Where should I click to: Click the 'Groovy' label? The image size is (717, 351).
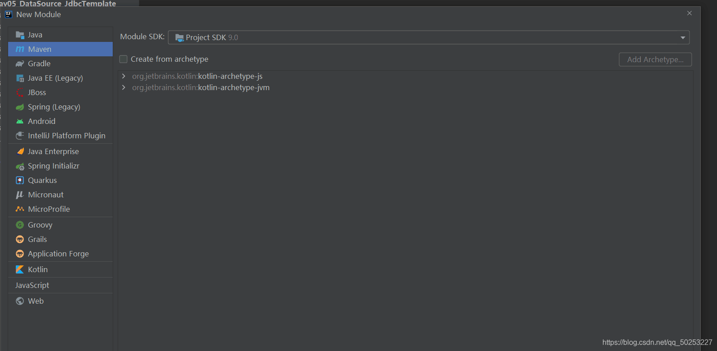point(40,225)
